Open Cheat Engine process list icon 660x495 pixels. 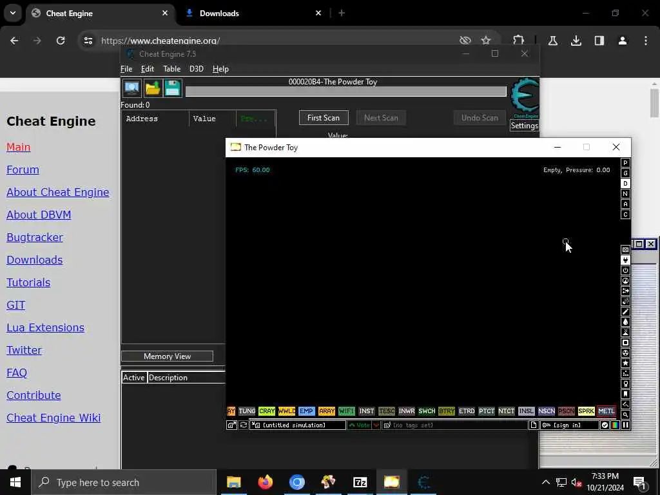coord(131,88)
